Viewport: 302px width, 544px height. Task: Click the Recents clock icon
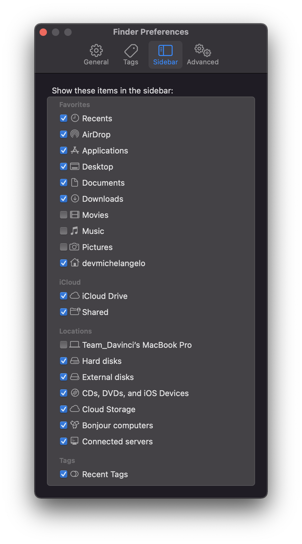coord(75,118)
